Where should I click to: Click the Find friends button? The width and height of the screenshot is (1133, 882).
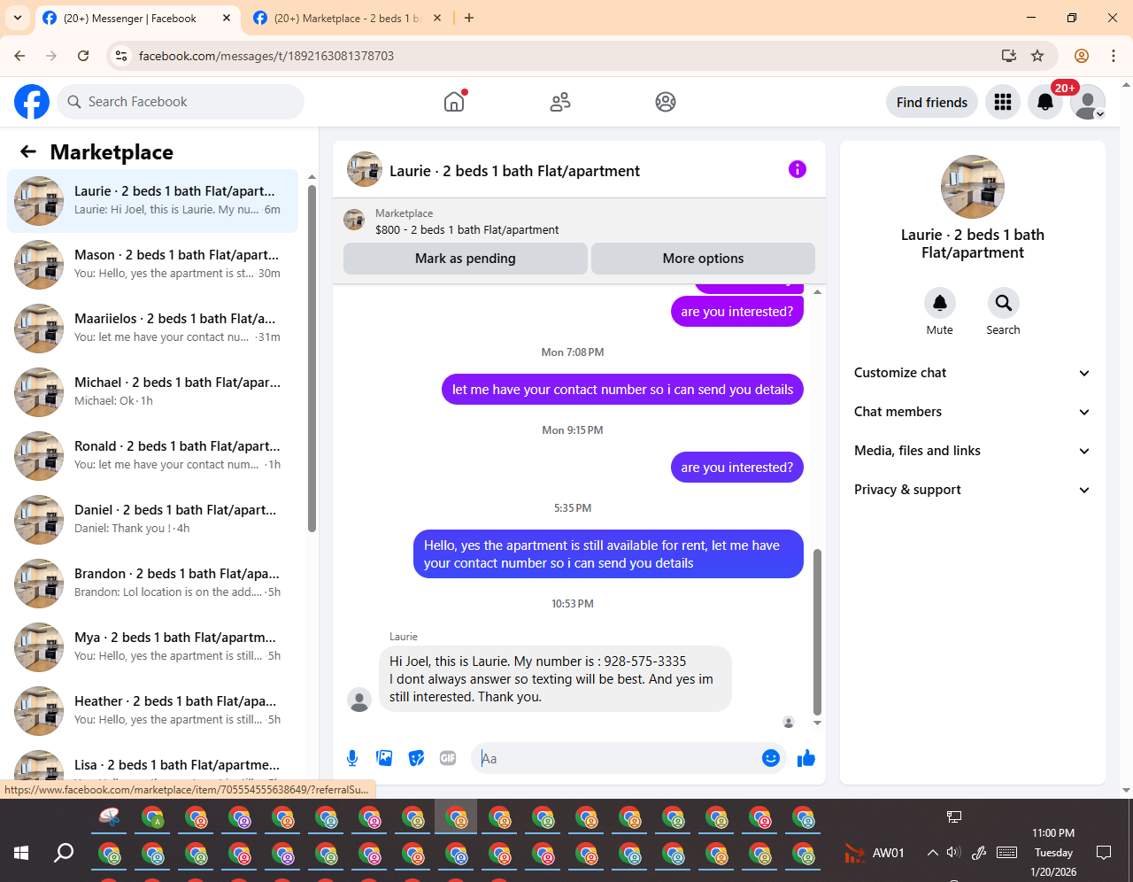pyautogui.click(x=932, y=102)
